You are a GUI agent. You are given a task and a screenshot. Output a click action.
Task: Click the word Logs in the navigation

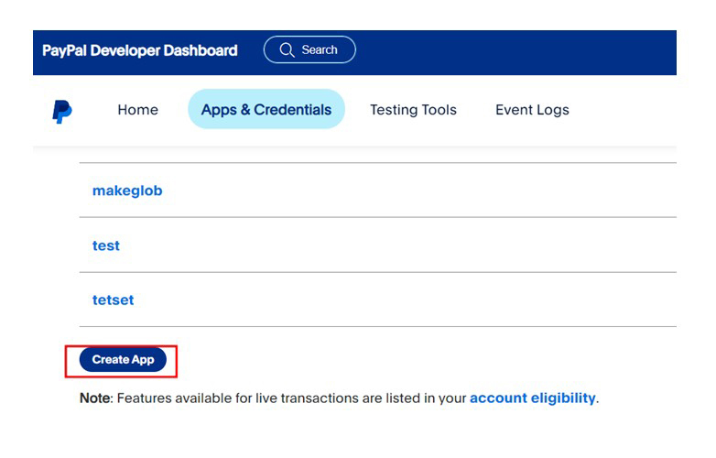[x=553, y=110]
